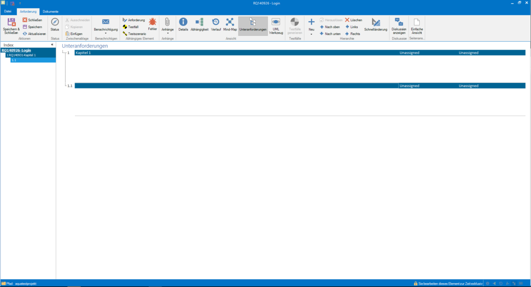531x287 pixels.
Task: Click the Fehler bug icon
Action: coord(153,23)
